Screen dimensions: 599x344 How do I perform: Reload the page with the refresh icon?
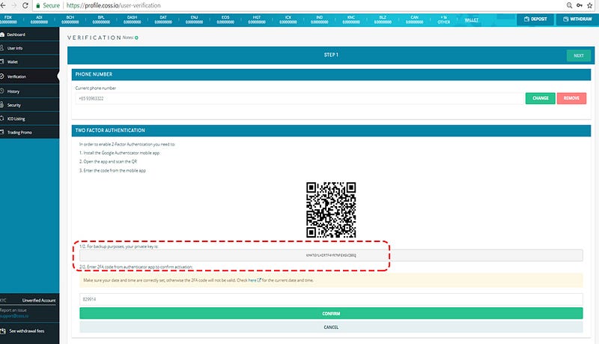click(x=25, y=5)
